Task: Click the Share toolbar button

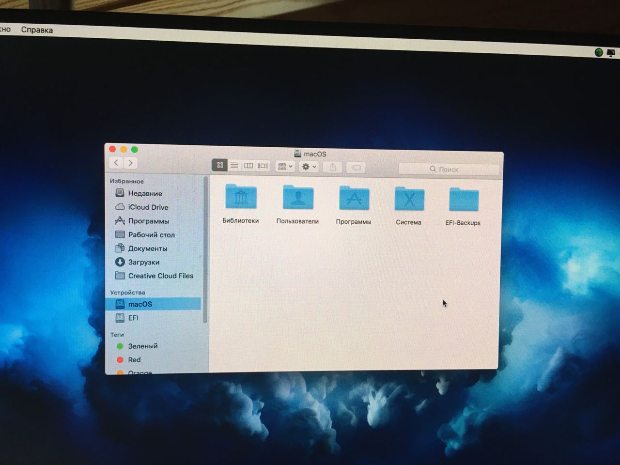Action: click(x=332, y=167)
